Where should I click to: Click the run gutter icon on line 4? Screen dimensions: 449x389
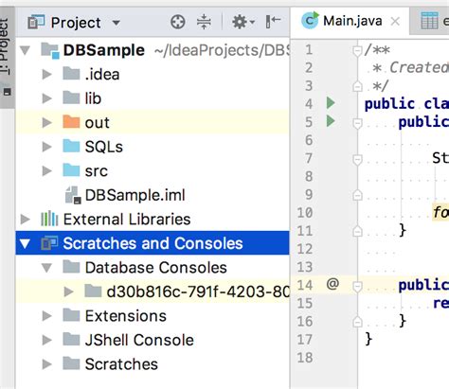[331, 103]
